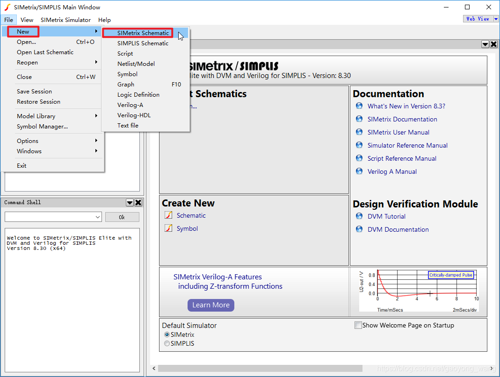Open the SIMetrix Documentation link
The image size is (500, 377).
point(402,119)
